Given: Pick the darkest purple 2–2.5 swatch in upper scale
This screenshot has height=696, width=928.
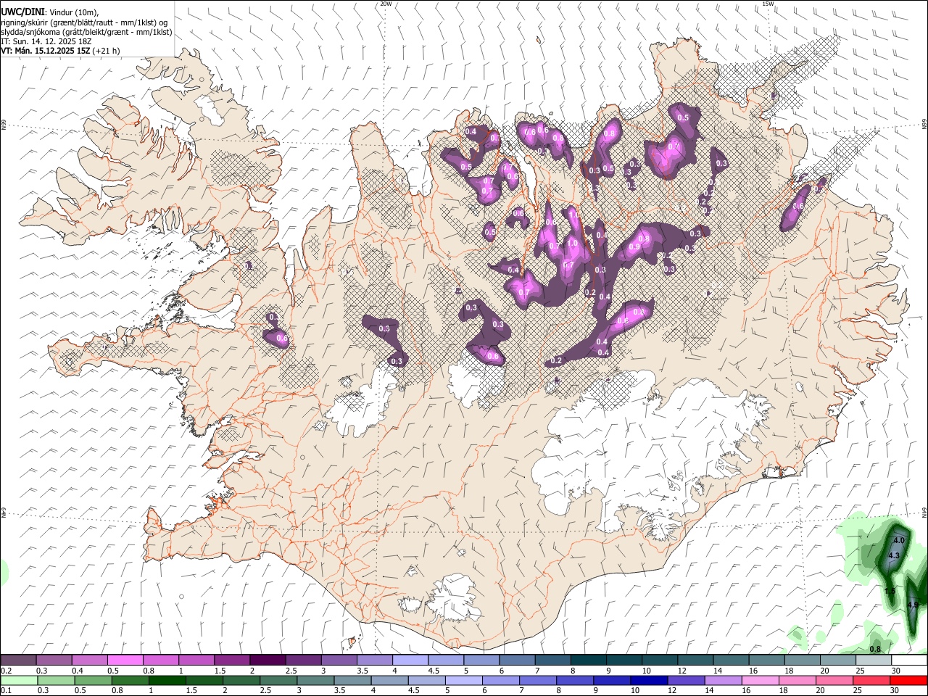Looking at the screenshot, I should [x=268, y=660].
